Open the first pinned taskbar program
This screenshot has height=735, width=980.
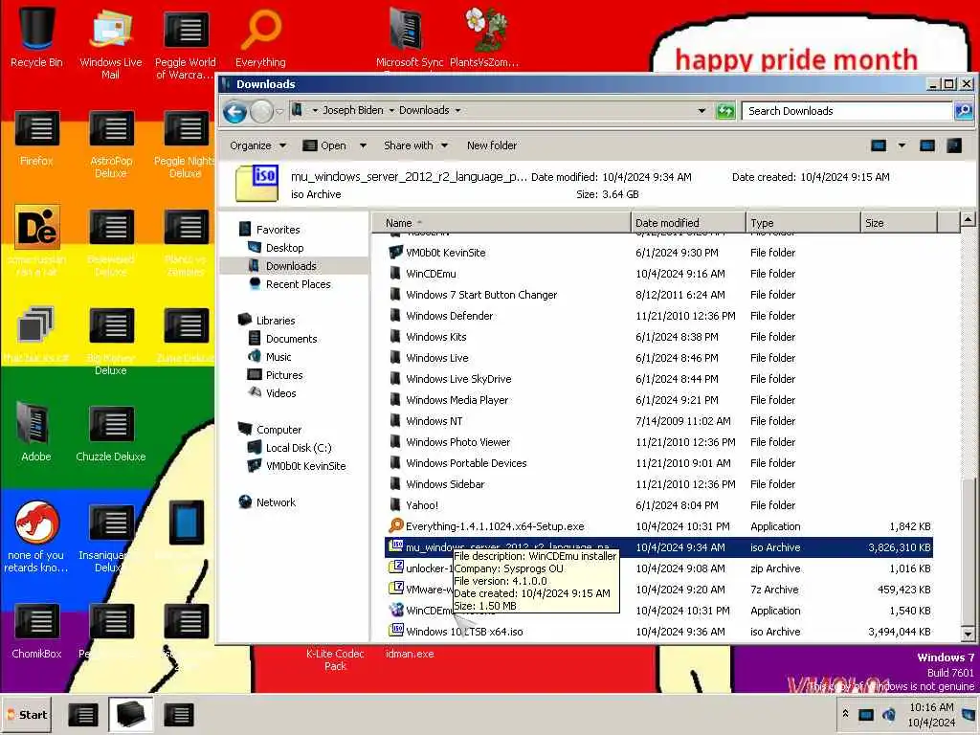coord(82,714)
